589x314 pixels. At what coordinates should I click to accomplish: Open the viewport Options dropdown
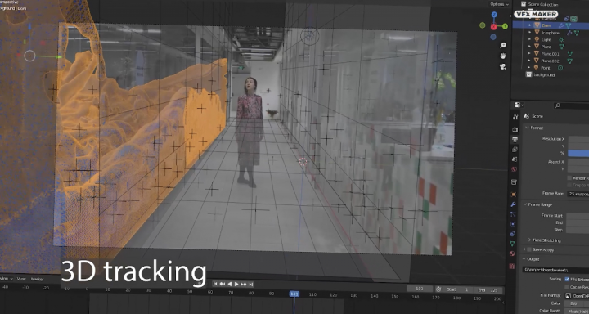(499, 4)
